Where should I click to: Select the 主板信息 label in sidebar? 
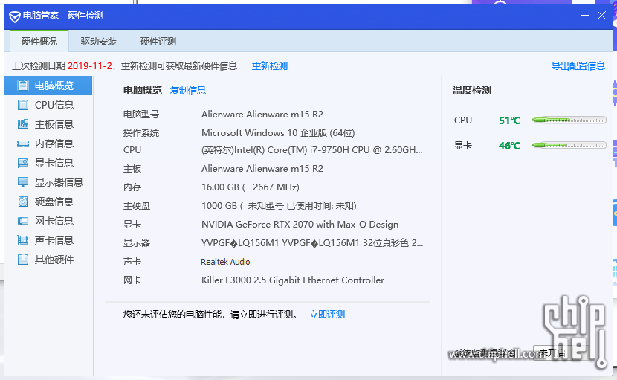click(x=54, y=124)
